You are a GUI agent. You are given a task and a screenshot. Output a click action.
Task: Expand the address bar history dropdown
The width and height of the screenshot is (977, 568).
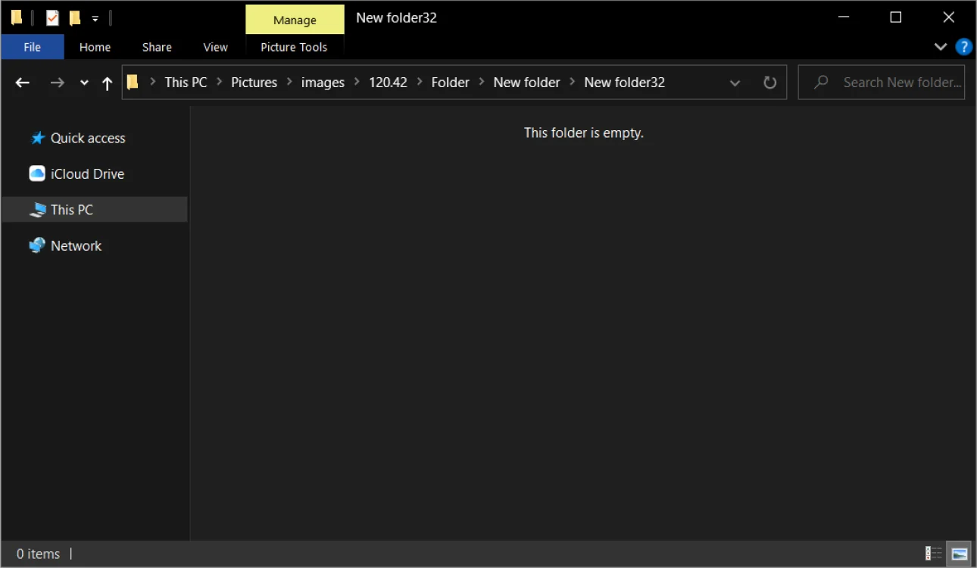(735, 83)
